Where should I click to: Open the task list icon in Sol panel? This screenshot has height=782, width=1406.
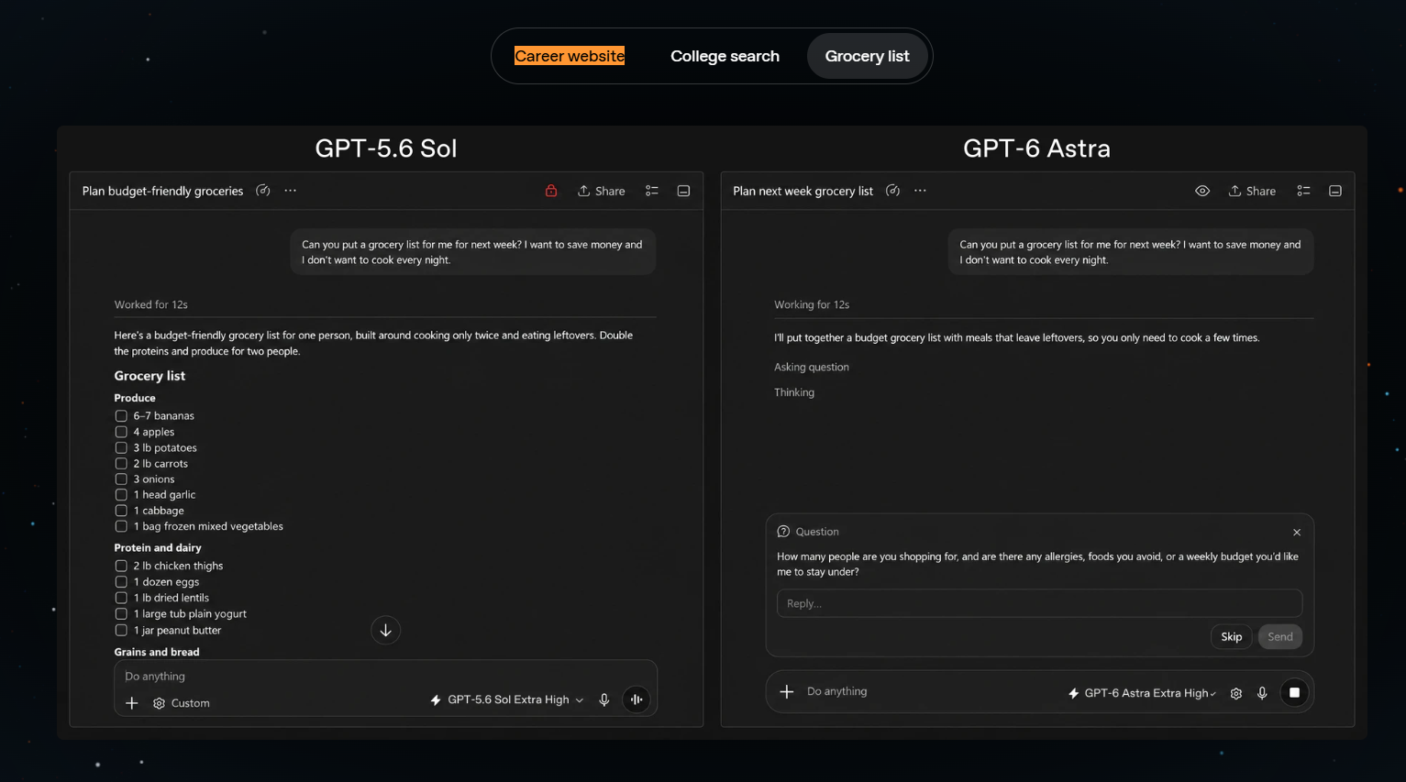pos(652,191)
